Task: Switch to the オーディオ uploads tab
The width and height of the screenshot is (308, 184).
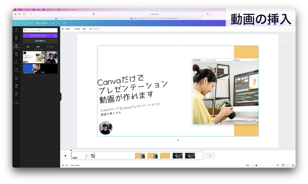Action: 51,46
